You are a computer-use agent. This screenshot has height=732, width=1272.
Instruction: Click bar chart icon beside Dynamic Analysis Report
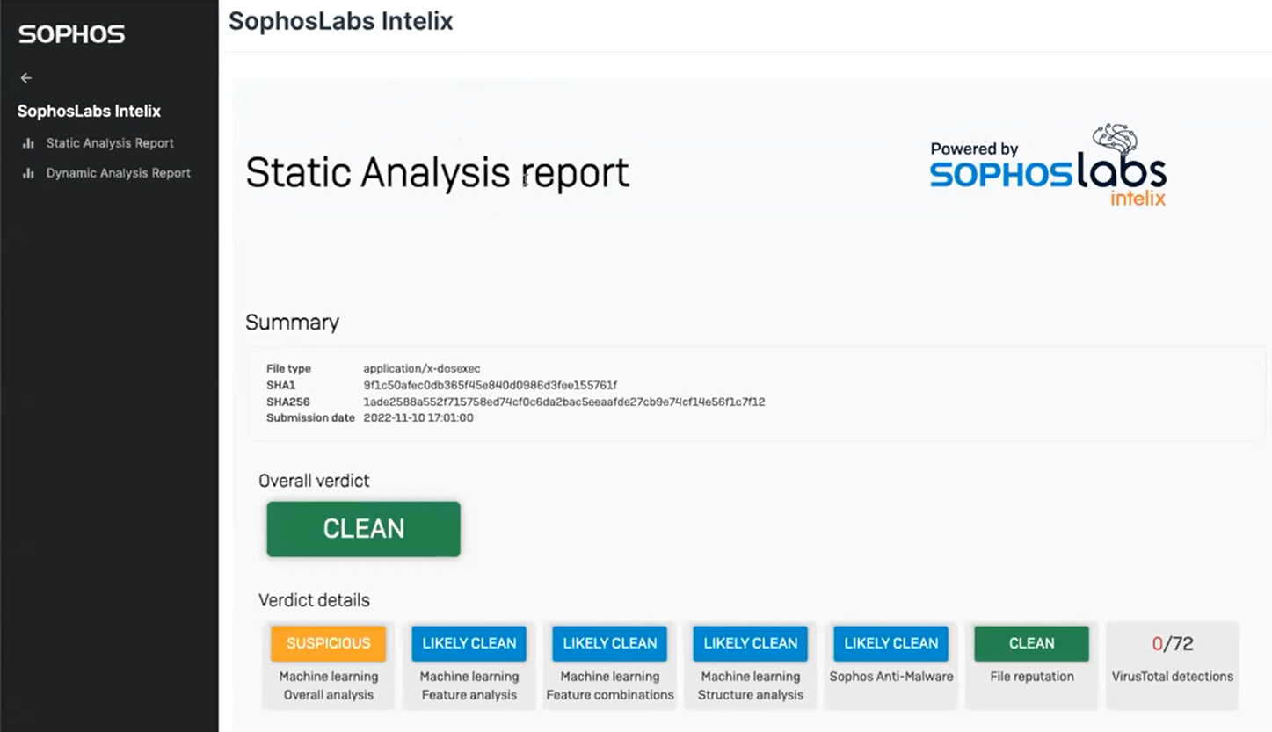(28, 173)
